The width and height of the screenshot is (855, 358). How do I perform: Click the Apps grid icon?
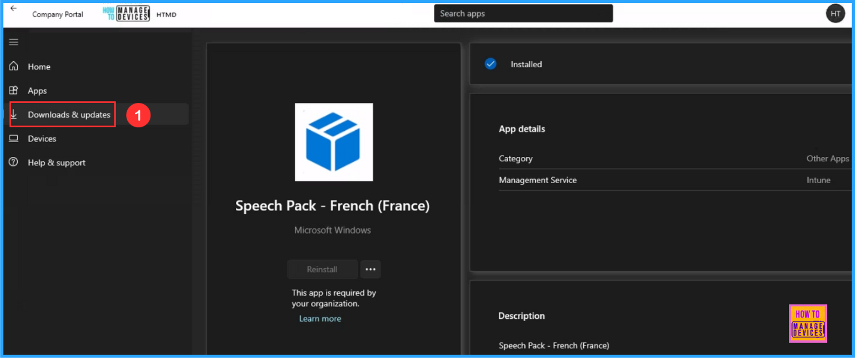click(14, 90)
